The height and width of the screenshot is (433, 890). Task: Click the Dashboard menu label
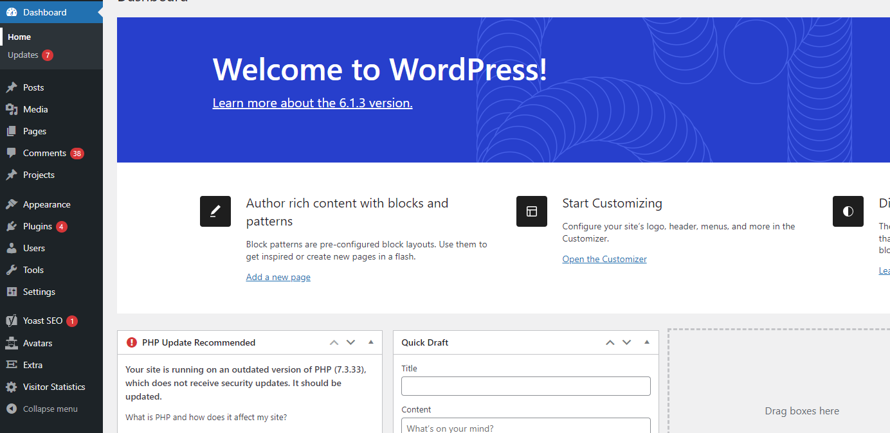pyautogui.click(x=45, y=12)
